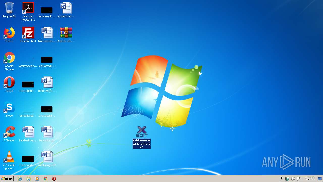Select the linktreatmen… Word document
Viewport: 323px width, 182px height.
[x=47, y=35]
